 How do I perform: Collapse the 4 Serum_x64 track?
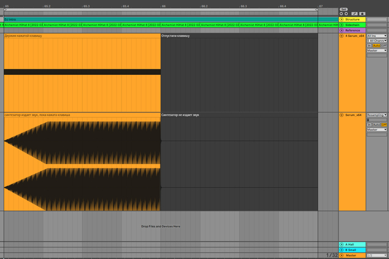coord(341,36)
